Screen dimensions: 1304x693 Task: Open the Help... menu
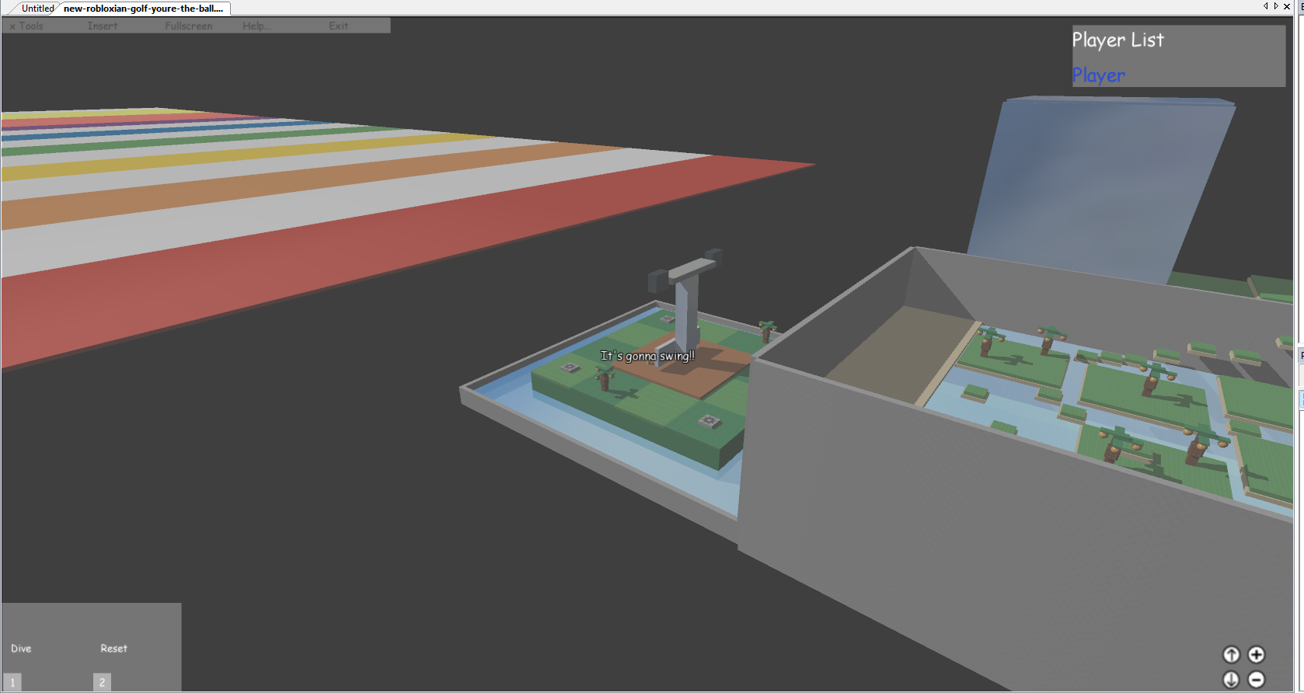click(x=256, y=26)
